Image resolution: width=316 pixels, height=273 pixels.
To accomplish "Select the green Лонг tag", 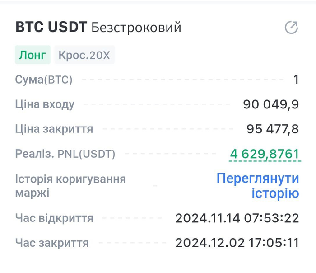I will coord(32,56).
